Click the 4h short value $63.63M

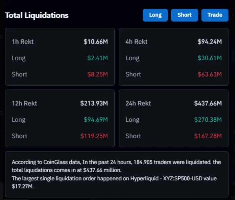(x=210, y=74)
